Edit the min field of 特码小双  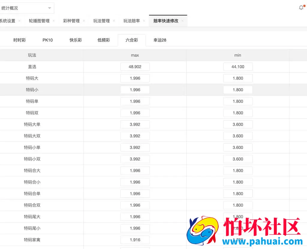click(x=238, y=159)
